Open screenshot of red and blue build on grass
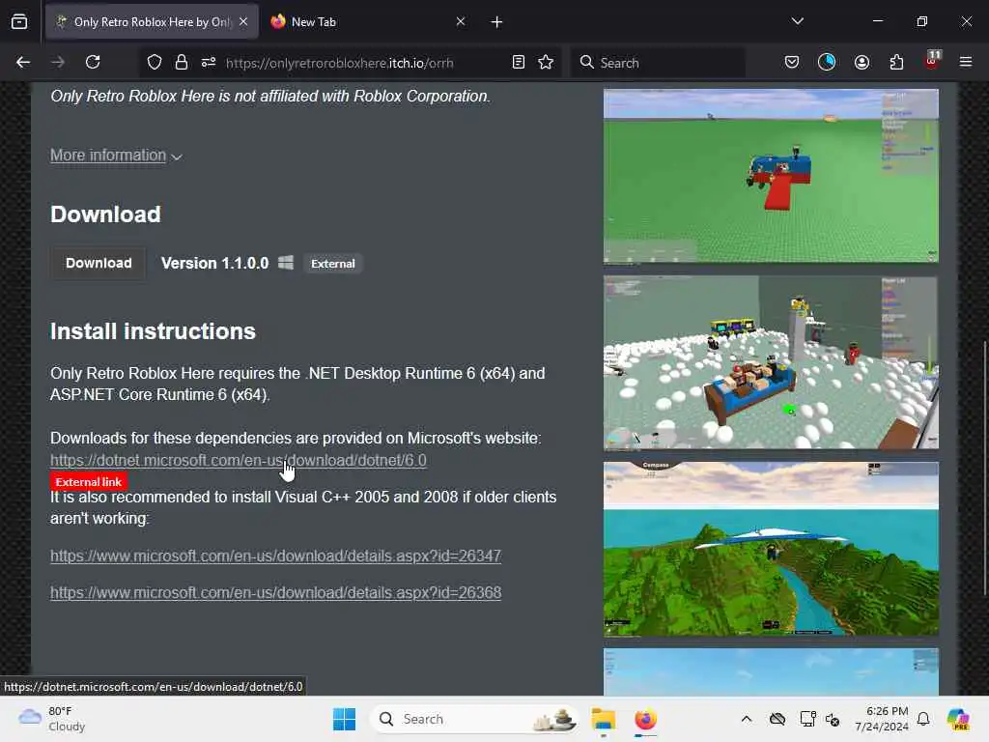This screenshot has width=989, height=742. pyautogui.click(x=771, y=176)
